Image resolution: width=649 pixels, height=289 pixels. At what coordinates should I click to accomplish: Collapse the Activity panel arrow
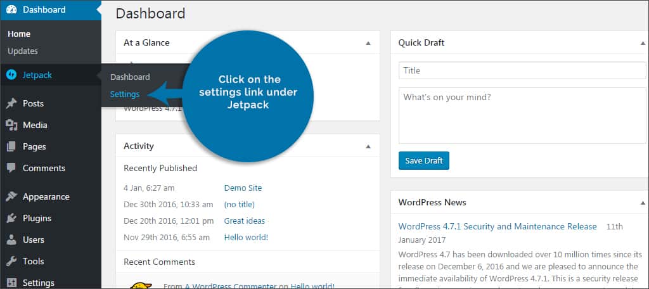click(x=368, y=146)
